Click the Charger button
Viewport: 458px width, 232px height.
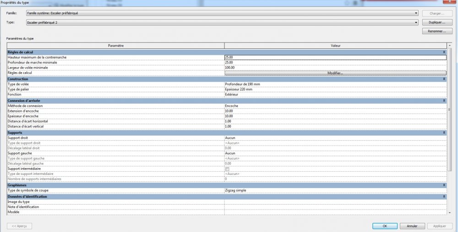click(x=437, y=13)
